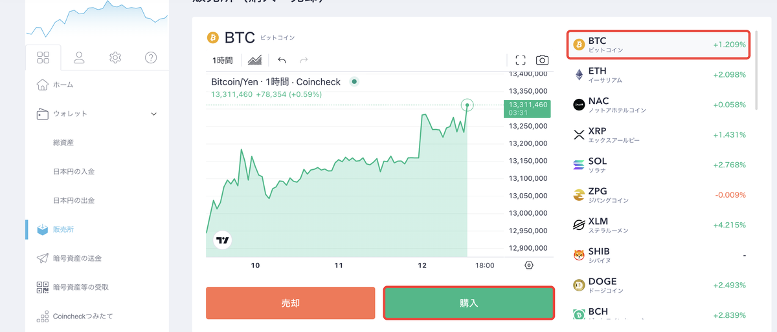Take a chart snapshot with camera icon
Viewport: 777px width, 332px height.
(543, 60)
